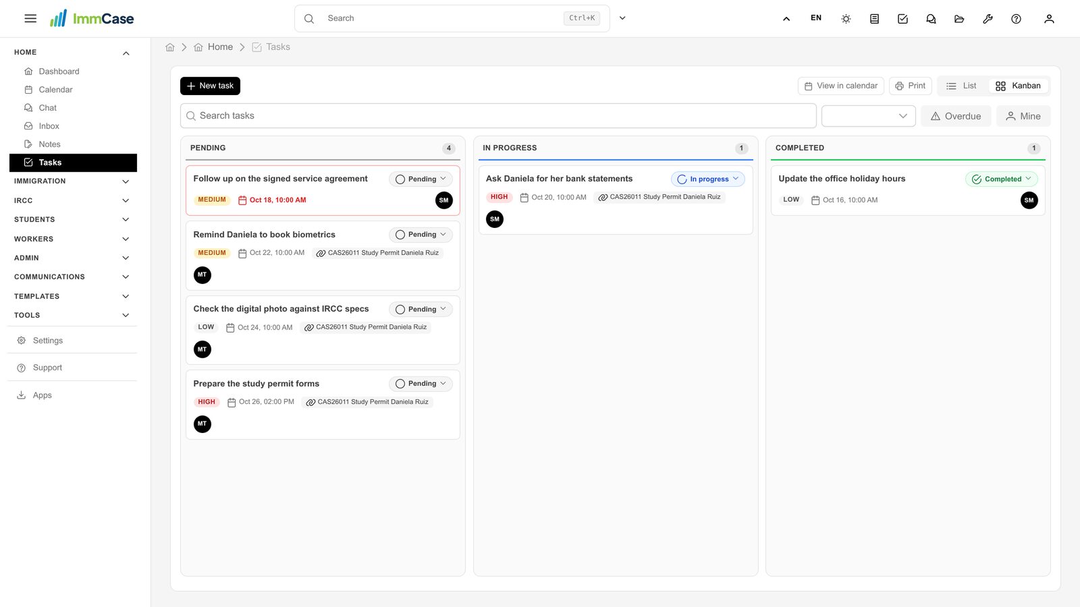The image size is (1080, 607).
Task: Expand the STUDENTS sidebar section
Action: pos(72,220)
